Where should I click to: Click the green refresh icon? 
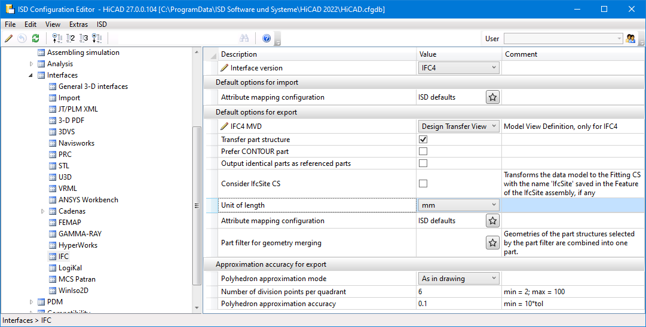point(35,38)
